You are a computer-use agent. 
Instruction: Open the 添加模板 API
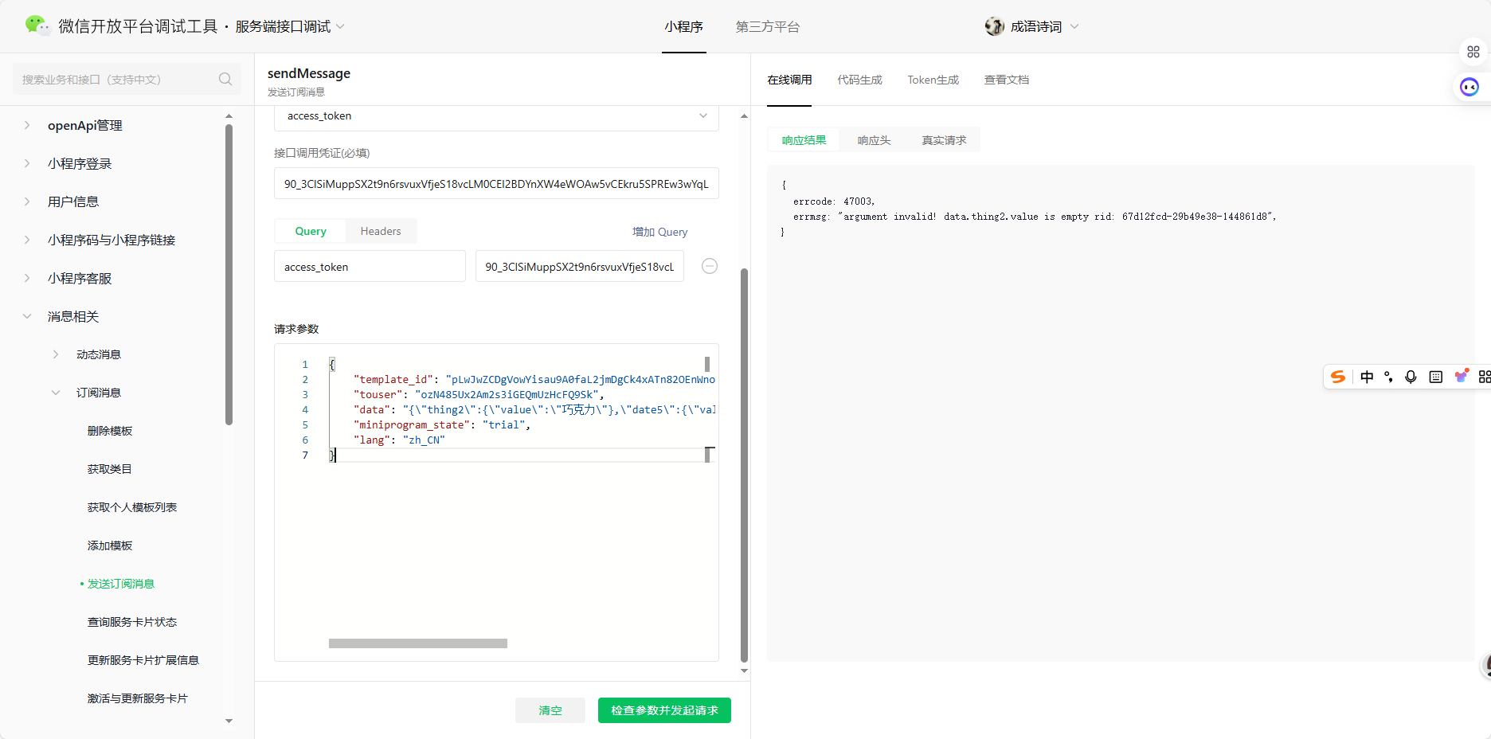[x=110, y=545]
